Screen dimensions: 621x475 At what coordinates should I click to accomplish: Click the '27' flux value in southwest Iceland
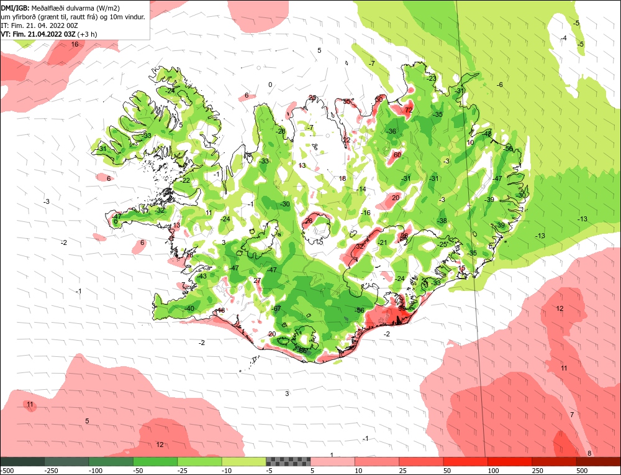coord(257,280)
